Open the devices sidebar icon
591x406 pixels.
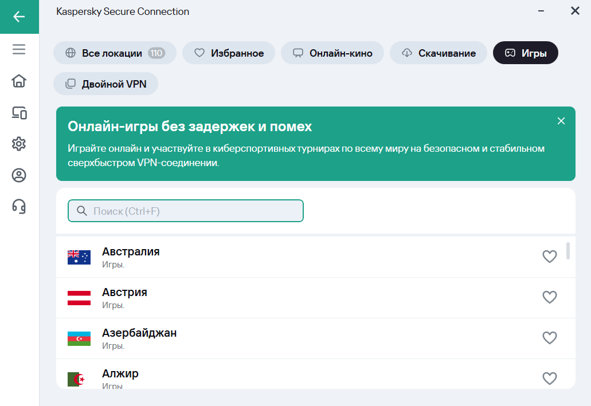tap(19, 113)
